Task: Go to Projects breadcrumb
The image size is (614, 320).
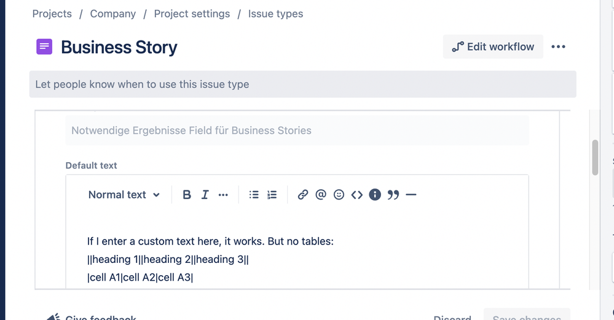Action: point(52,14)
